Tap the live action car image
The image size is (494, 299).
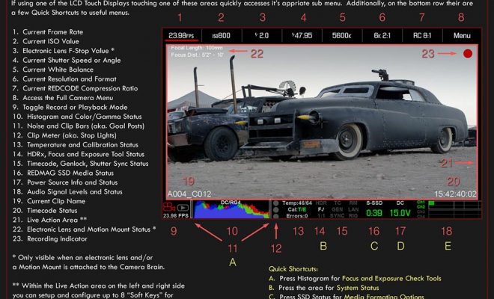click(x=322, y=122)
